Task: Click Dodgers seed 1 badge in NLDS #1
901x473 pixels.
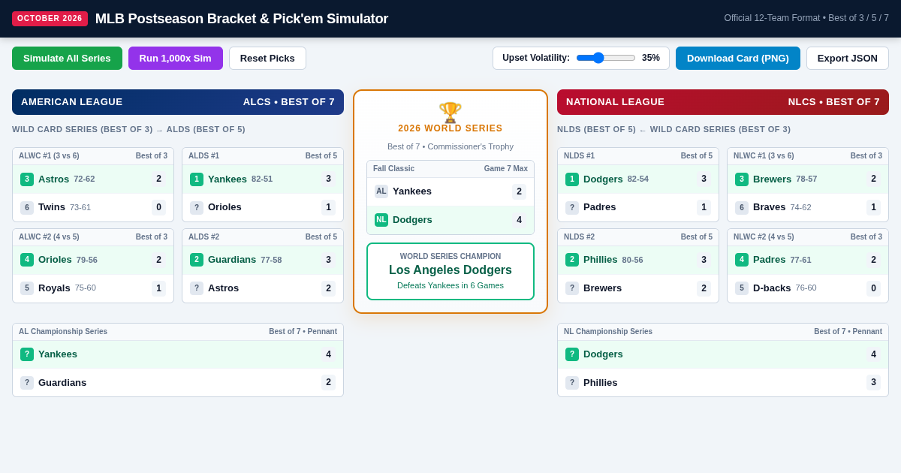Action: [572, 179]
